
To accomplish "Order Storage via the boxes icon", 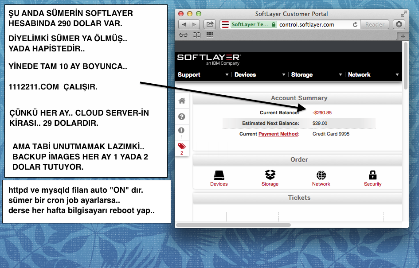I will click(x=270, y=175).
